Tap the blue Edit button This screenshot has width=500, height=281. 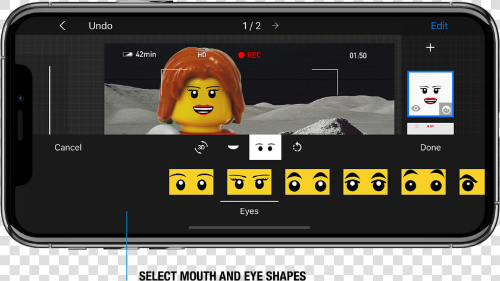[x=439, y=26]
